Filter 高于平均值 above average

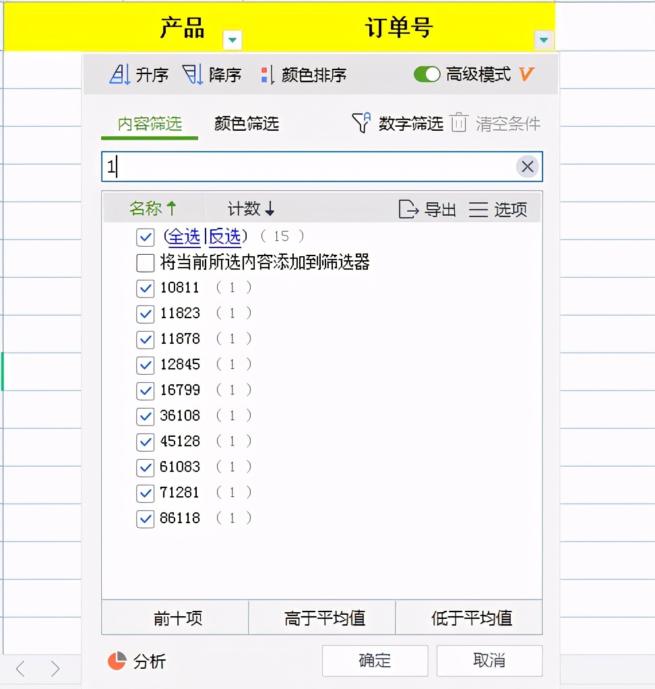pos(322,618)
